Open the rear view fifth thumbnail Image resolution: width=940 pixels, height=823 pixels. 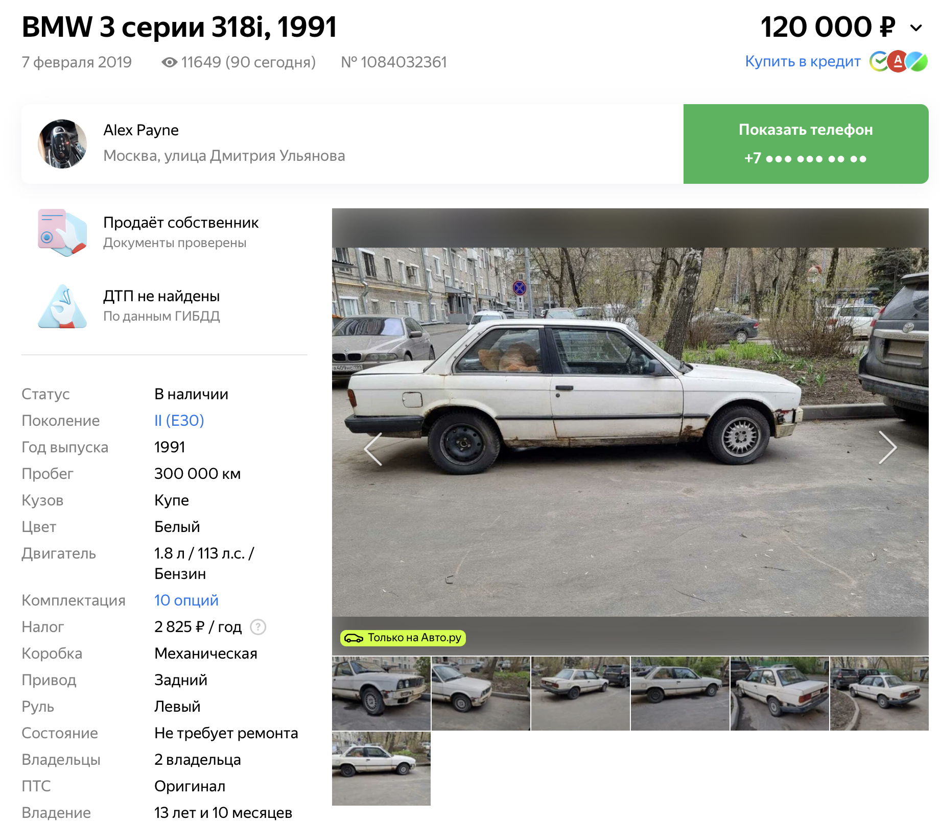click(780, 693)
